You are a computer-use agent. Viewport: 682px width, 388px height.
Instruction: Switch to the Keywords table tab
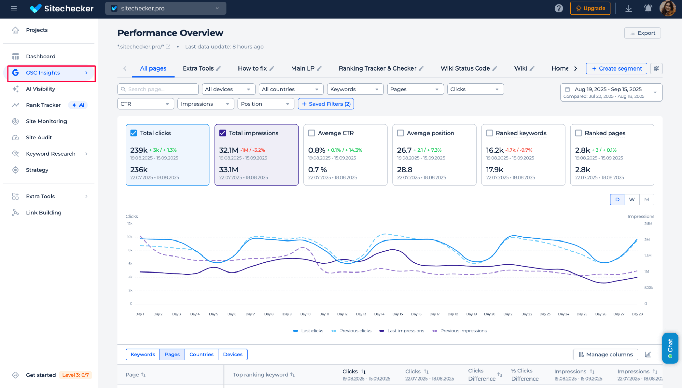tap(143, 355)
